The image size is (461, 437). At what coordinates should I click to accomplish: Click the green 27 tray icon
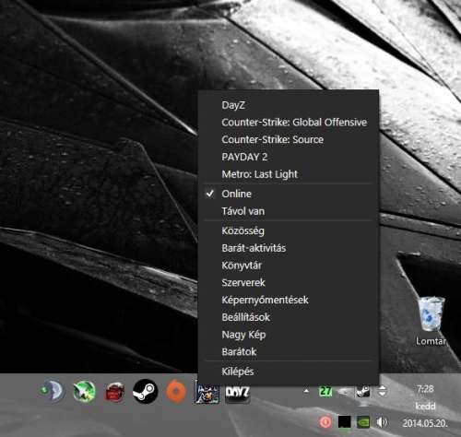[x=325, y=391]
